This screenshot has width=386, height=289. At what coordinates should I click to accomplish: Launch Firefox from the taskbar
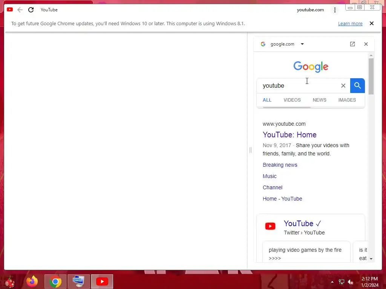[32, 281]
